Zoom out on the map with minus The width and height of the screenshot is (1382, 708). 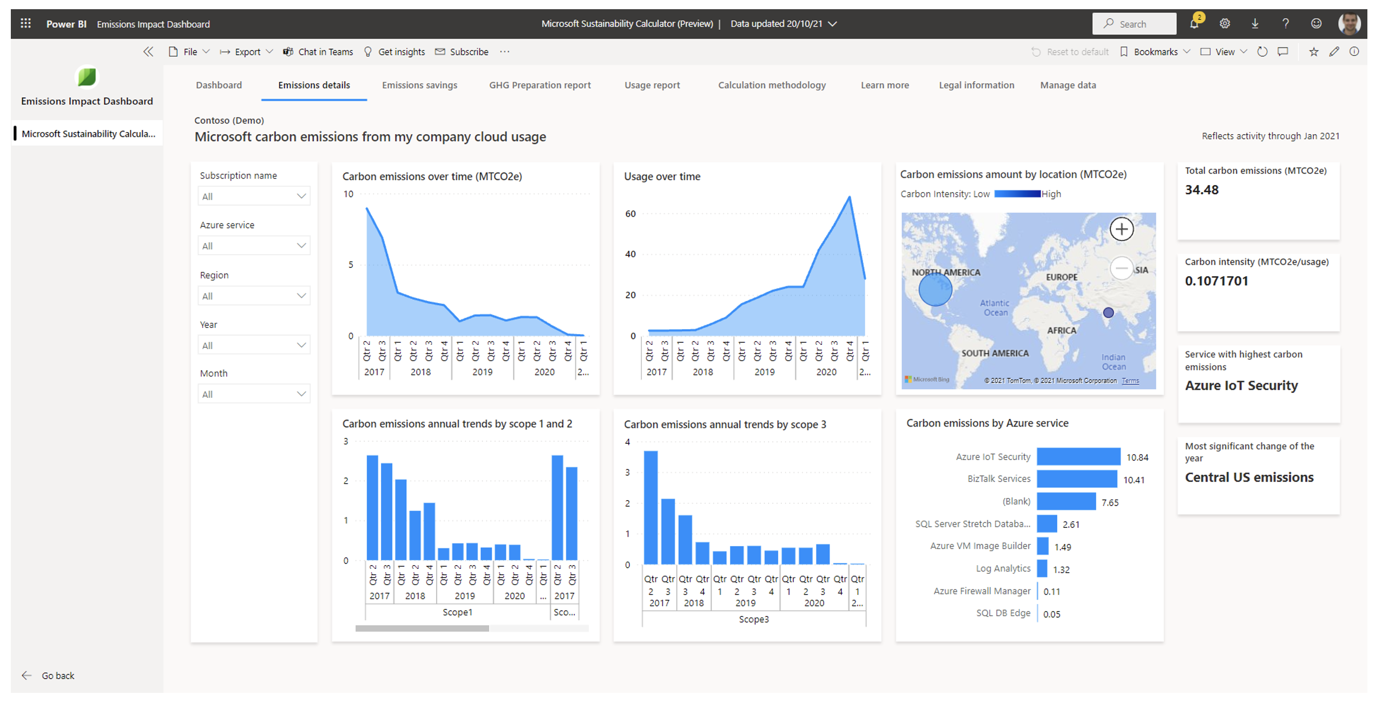pyautogui.click(x=1122, y=268)
